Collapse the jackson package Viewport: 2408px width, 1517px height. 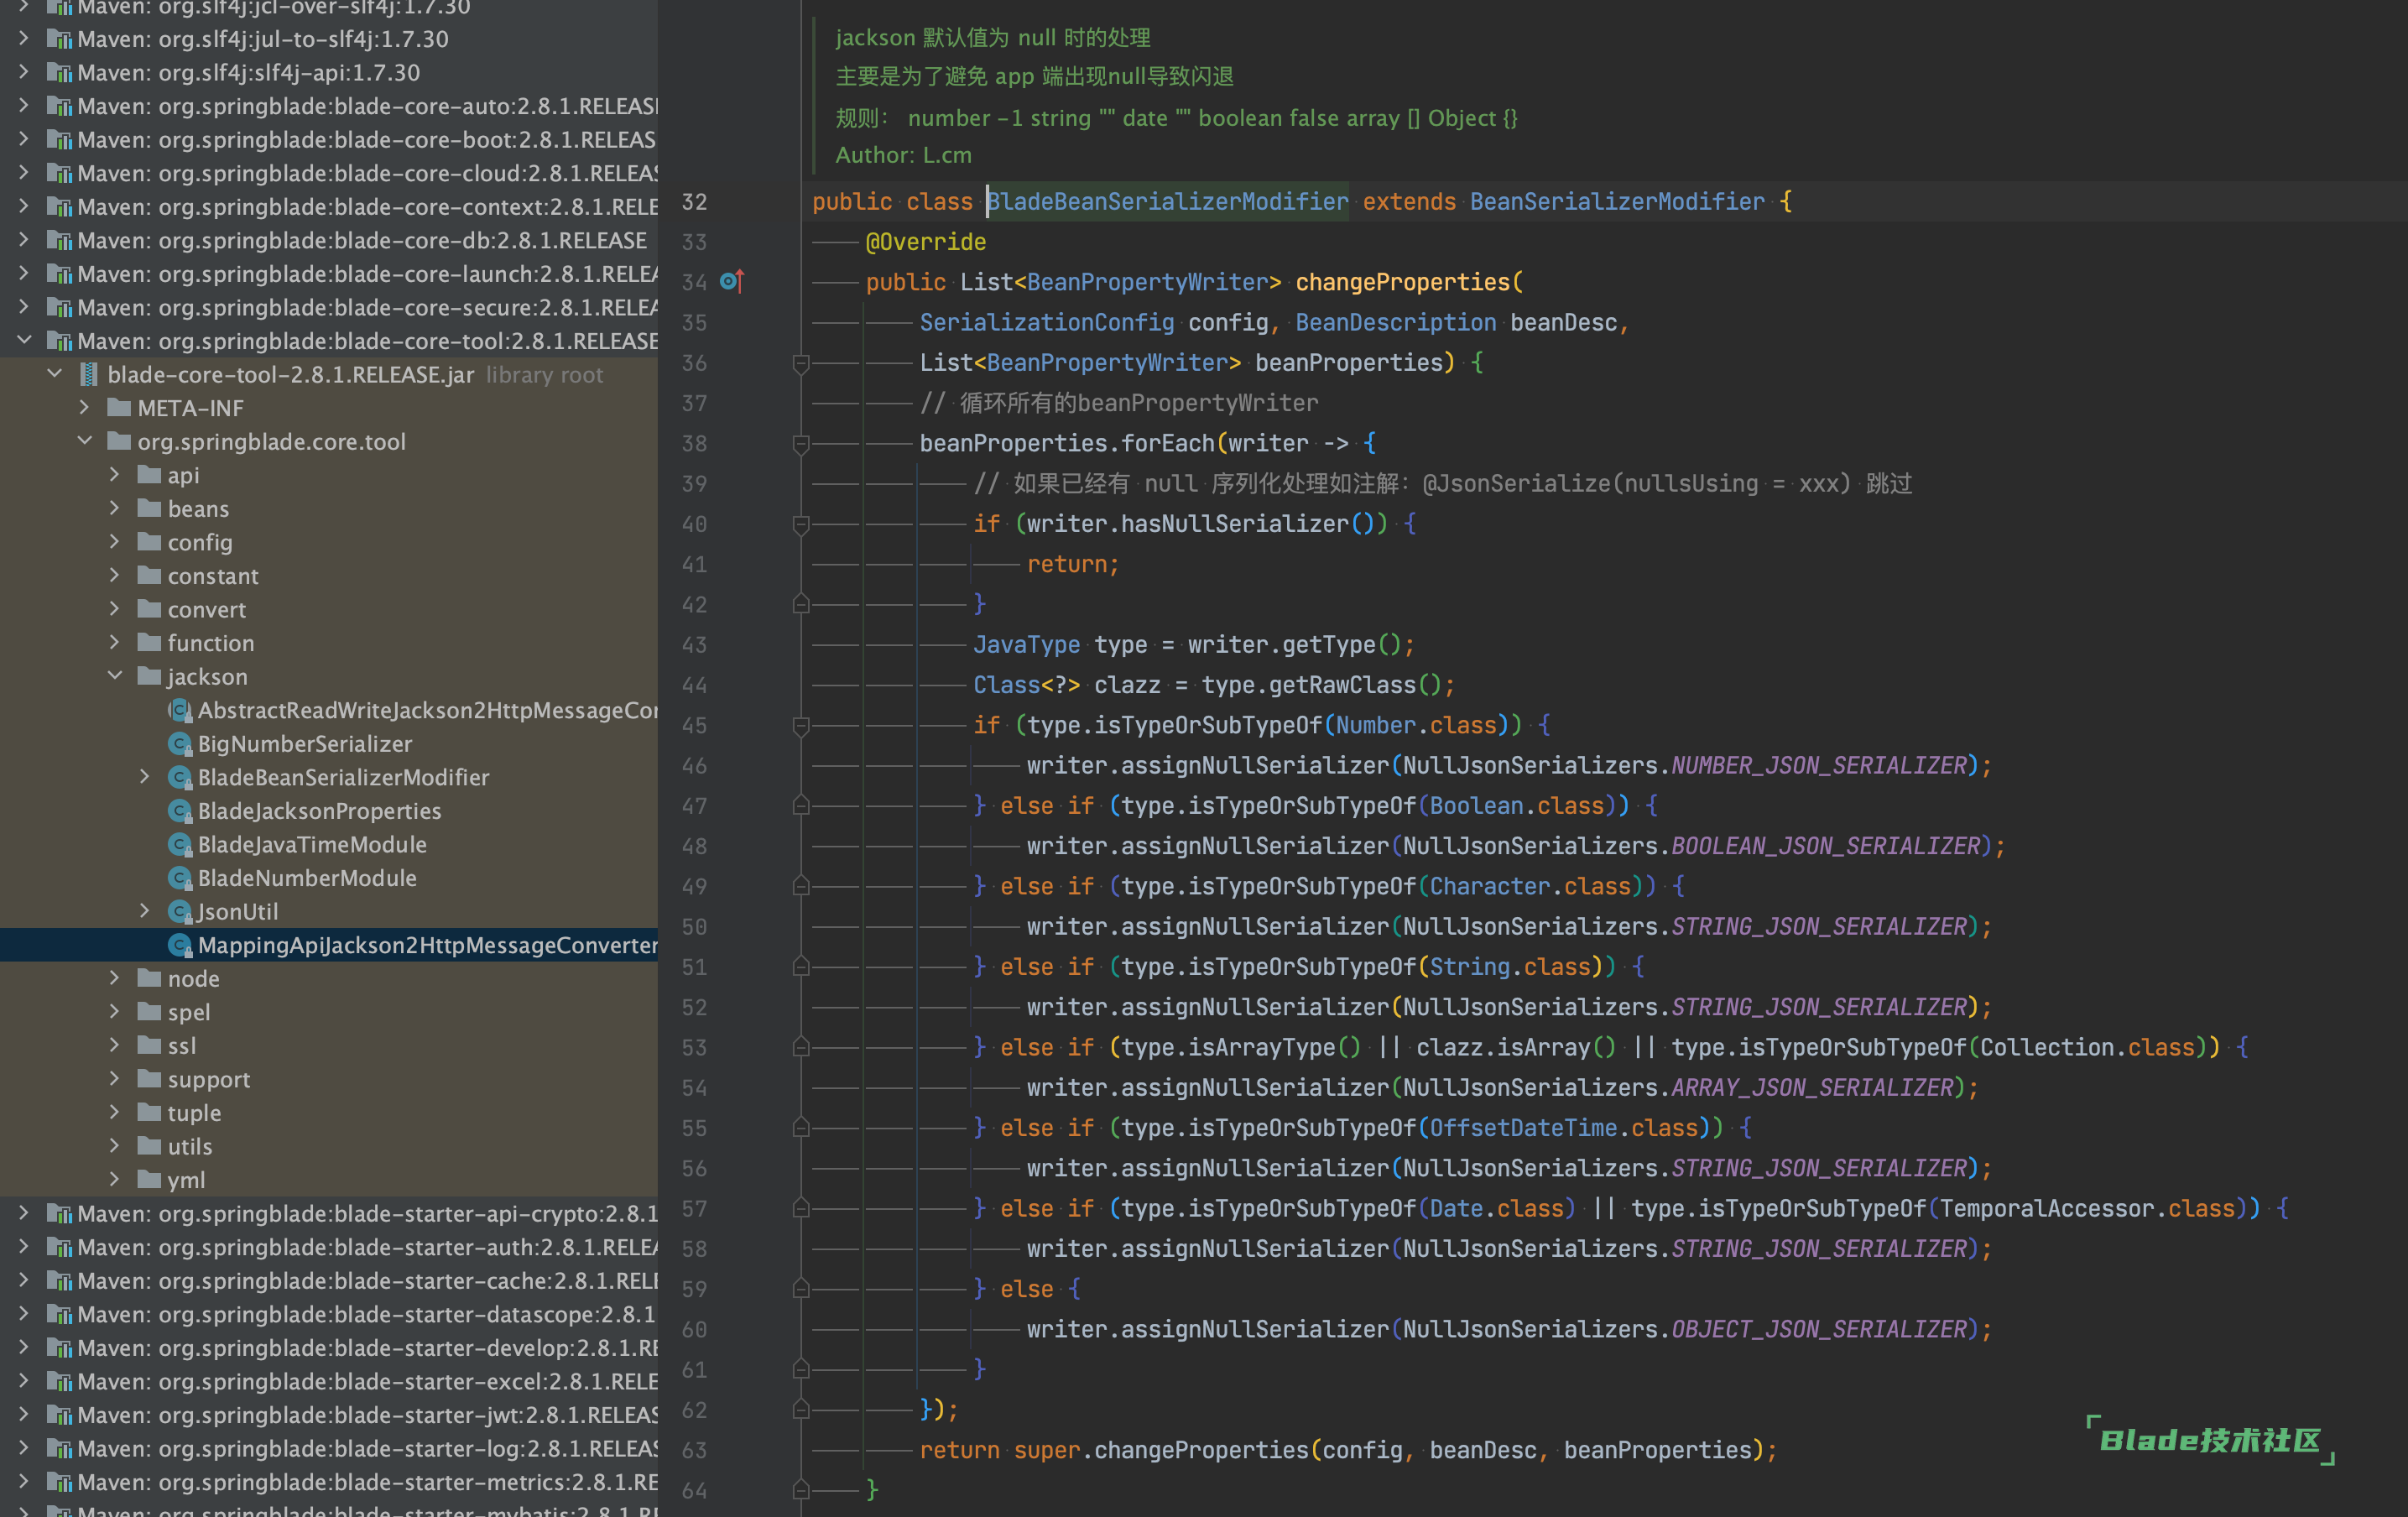point(115,677)
